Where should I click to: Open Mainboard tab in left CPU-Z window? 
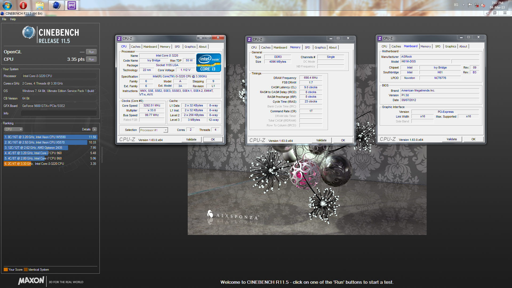[150, 47]
